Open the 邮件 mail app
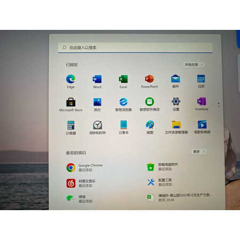Image resolution: width=240 pixels, height=240 pixels. point(175,81)
